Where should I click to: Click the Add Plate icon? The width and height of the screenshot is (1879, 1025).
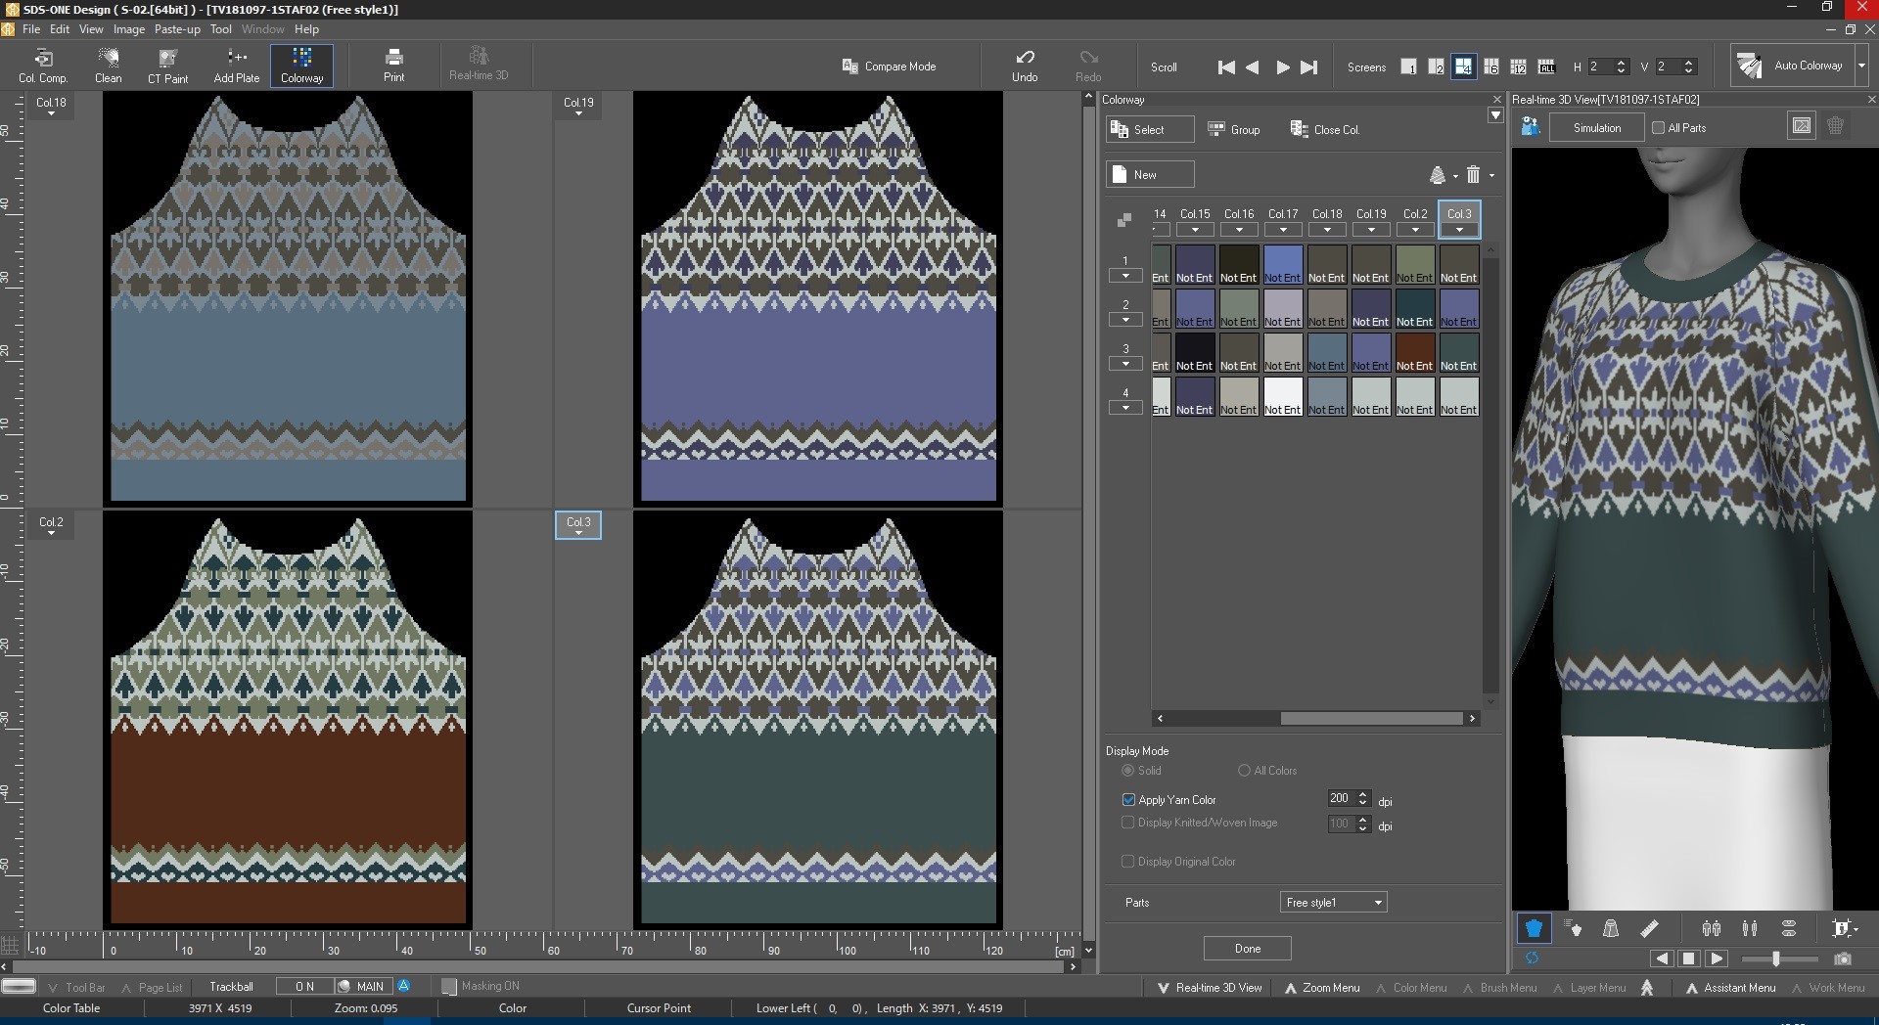[235, 65]
